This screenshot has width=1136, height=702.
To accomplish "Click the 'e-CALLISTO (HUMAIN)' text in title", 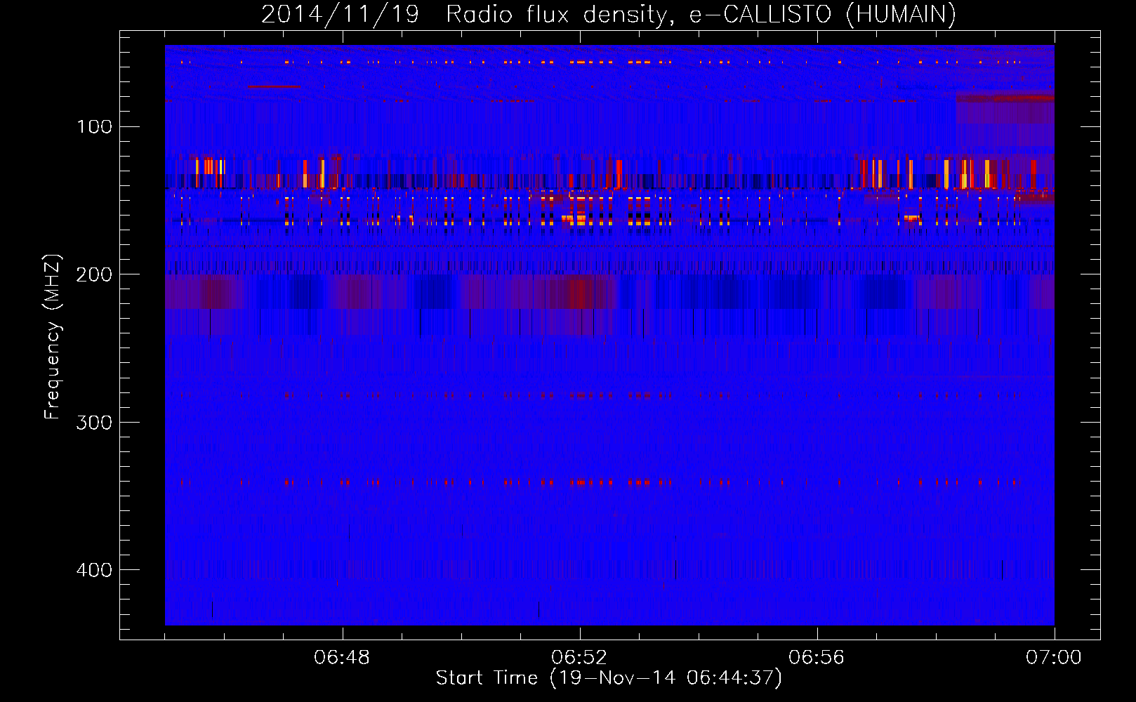I will pyautogui.click(x=823, y=15).
